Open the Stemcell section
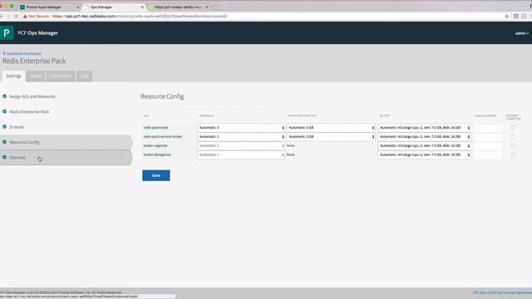This screenshot has width=532, height=299. coord(66,157)
